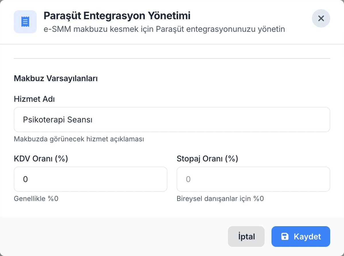Save settings with the Kaydet button
The width and height of the screenshot is (344, 256).
(x=301, y=237)
